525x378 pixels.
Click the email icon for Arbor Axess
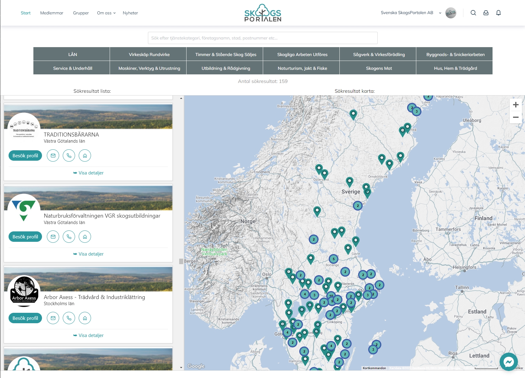point(53,318)
